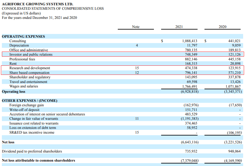Click the 2021 column header

tap(179, 27)
